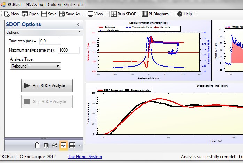This screenshot has height=163, width=243.
Task: Click the Maximum analysis time field
Action: [x=69, y=50]
